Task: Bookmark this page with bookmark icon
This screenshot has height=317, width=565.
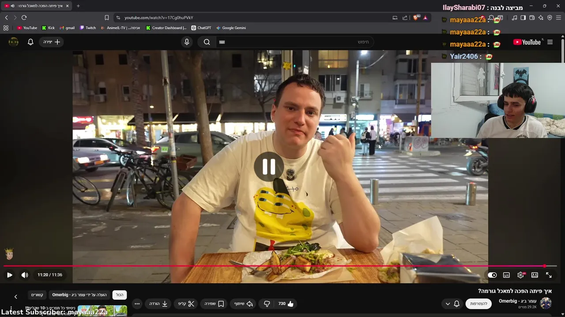Action: click(x=107, y=18)
